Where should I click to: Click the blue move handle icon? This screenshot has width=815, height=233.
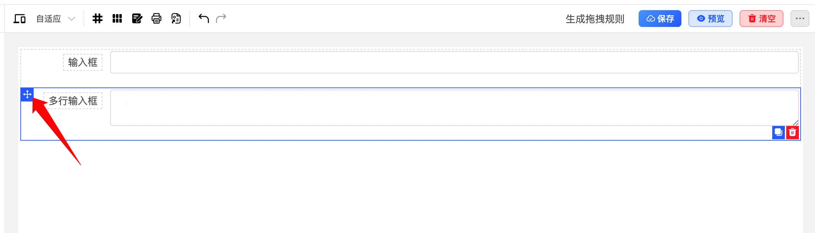(27, 94)
